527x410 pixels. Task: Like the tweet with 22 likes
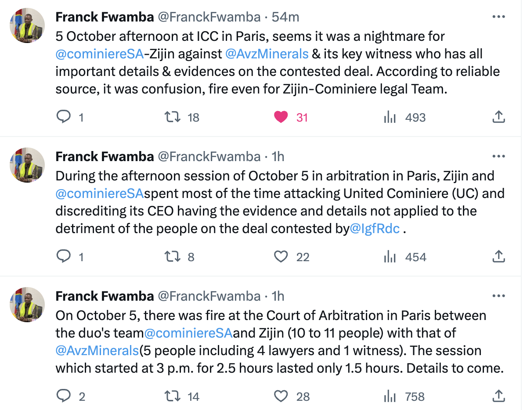click(281, 256)
